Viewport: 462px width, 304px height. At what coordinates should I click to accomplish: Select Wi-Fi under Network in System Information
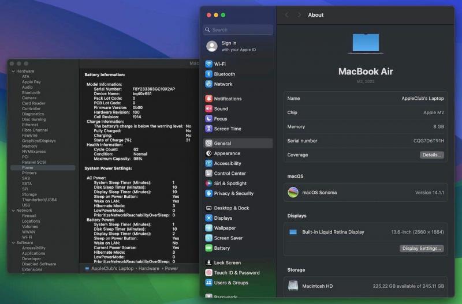(27, 238)
